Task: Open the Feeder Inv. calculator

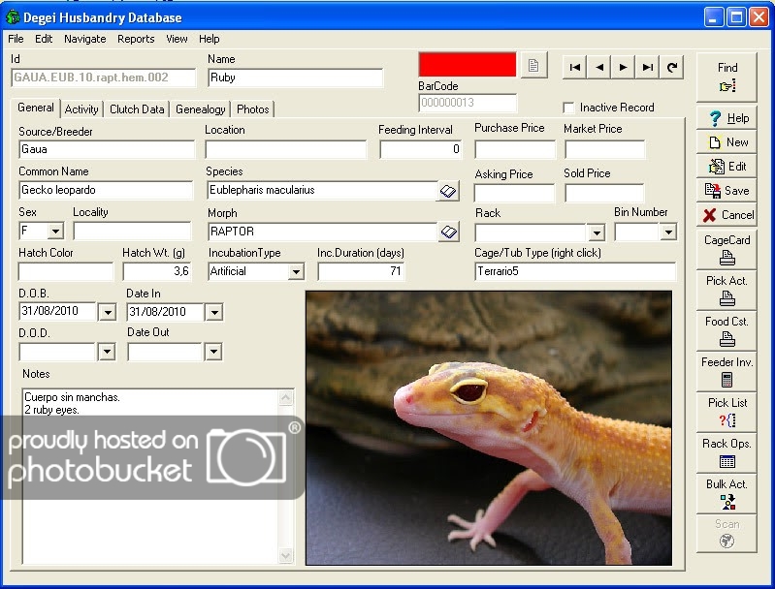Action: point(727,371)
